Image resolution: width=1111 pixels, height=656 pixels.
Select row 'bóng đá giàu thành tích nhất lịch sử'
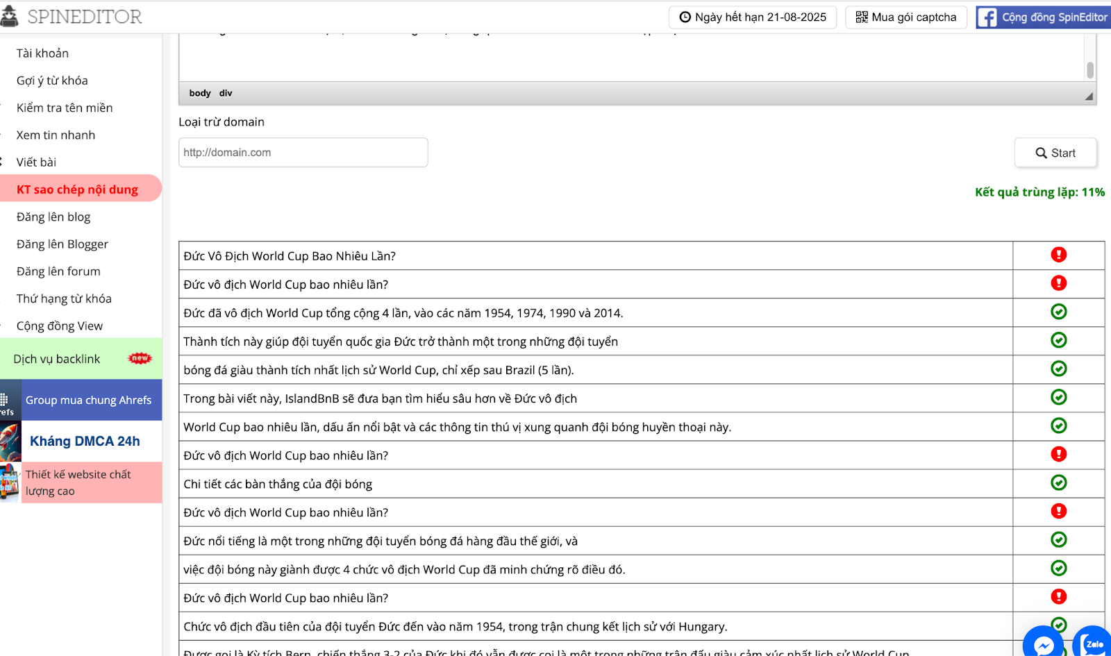coord(595,370)
